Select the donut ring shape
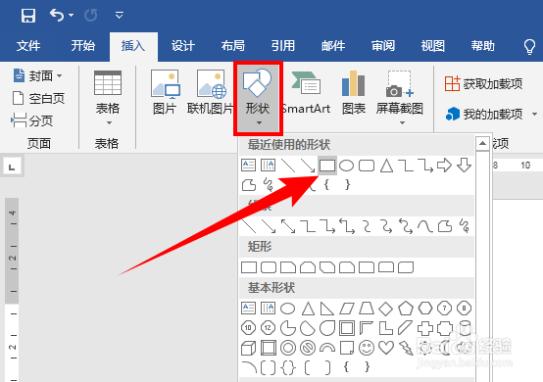Screen dimensions: 543x382 (288, 348)
